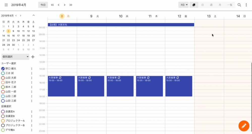Collapse the mini calendar chevron

point(34,15)
